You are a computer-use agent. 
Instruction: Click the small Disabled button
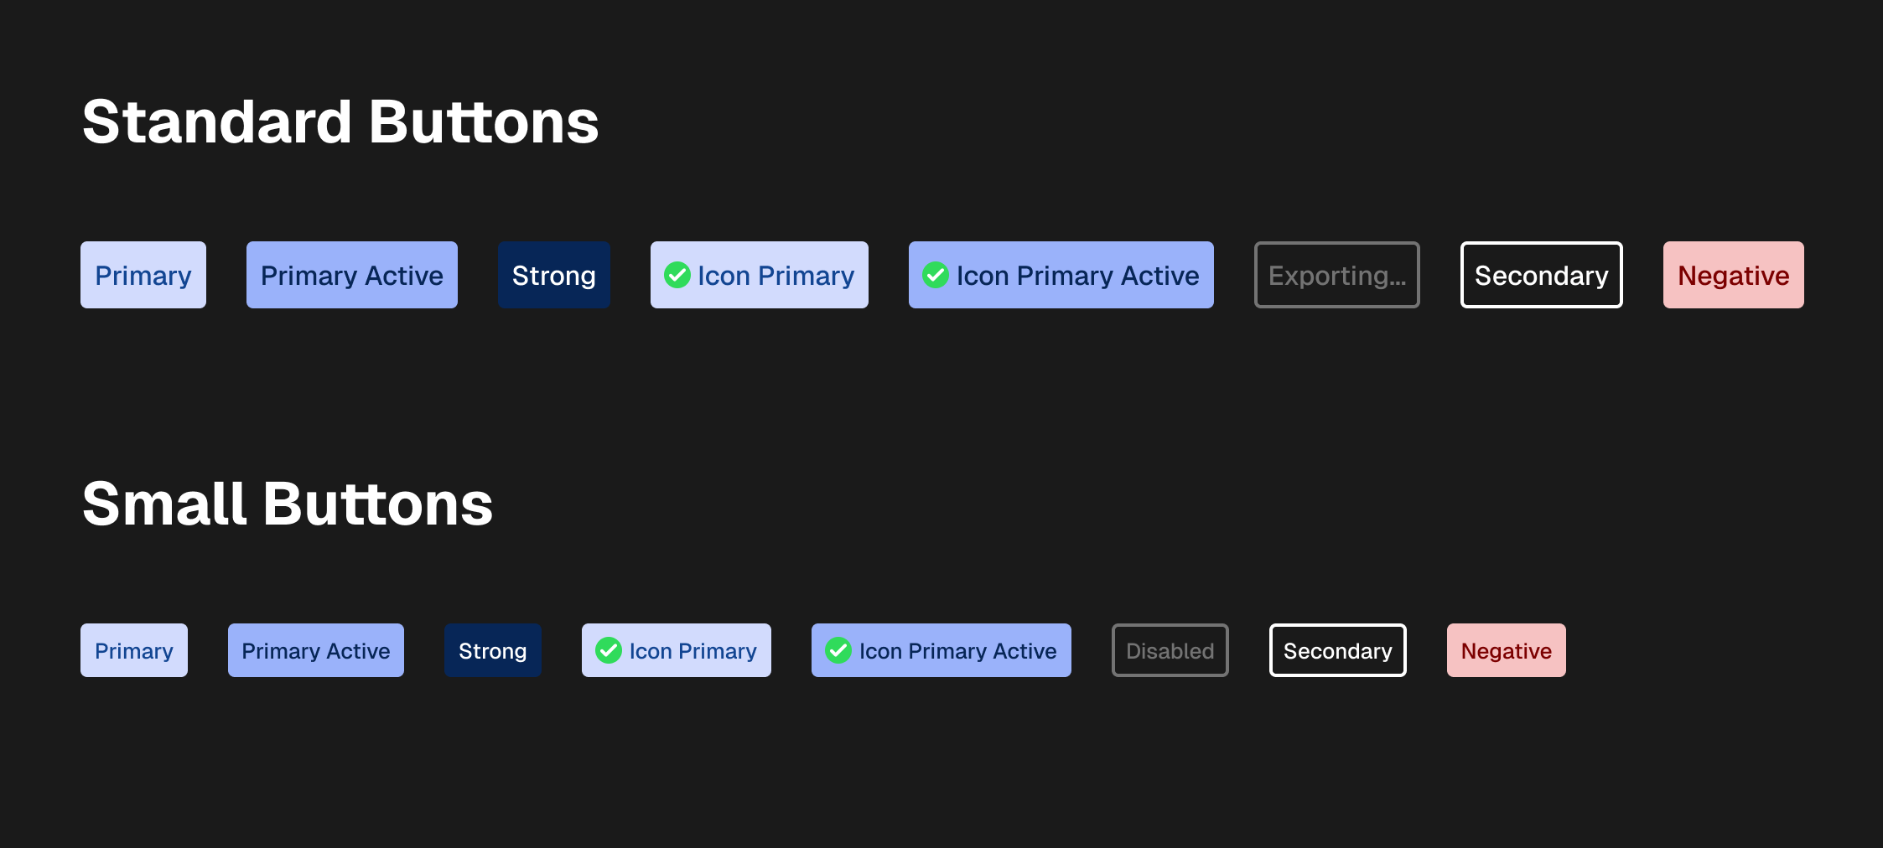pos(1170,650)
